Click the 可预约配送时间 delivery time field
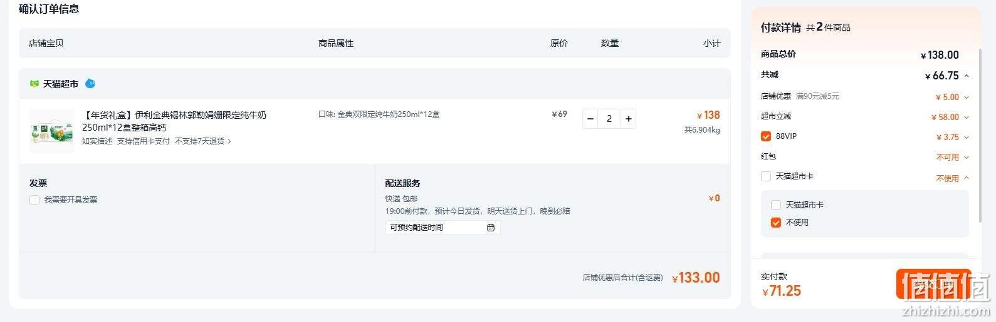The width and height of the screenshot is (996, 322). (x=443, y=228)
